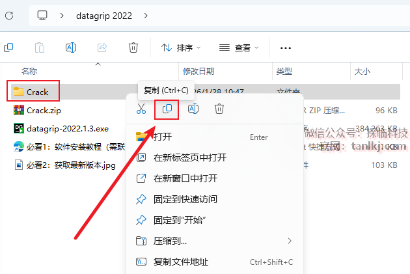The width and height of the screenshot is (410, 274).
Task: Click the 103 KB size cell of the jpg
Action: click(x=384, y=165)
